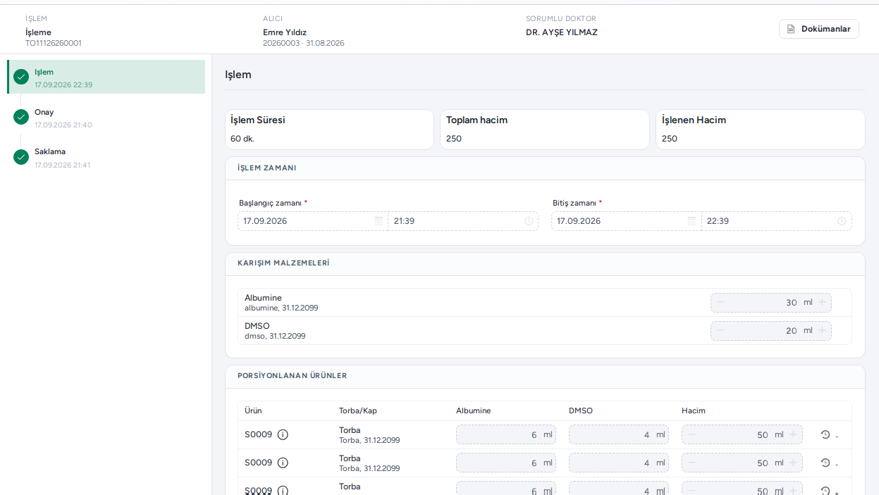Decrease Albumine mixture amount with minus
Image resolution: width=879 pixels, height=495 pixels.
click(720, 302)
